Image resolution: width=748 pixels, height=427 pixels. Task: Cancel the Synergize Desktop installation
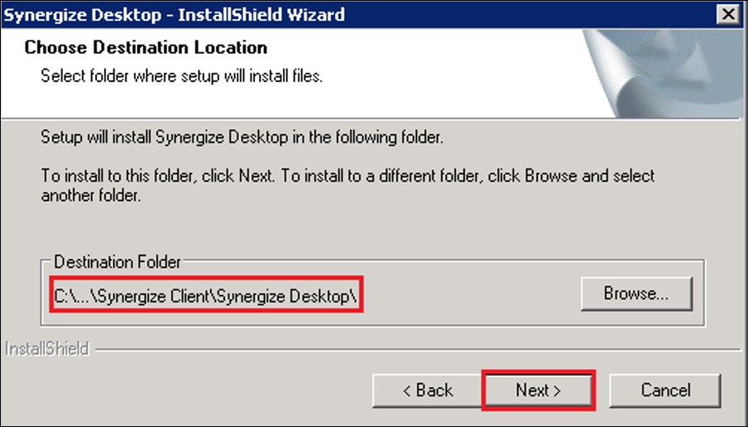(665, 390)
